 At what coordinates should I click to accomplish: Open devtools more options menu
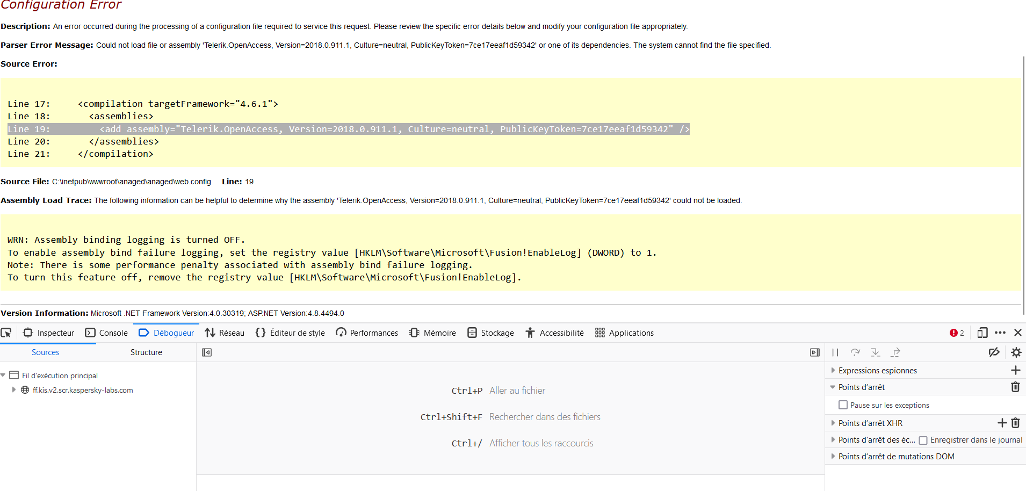(1000, 333)
